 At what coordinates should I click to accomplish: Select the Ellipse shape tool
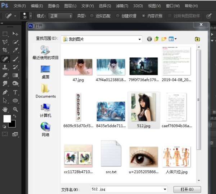(15, 100)
